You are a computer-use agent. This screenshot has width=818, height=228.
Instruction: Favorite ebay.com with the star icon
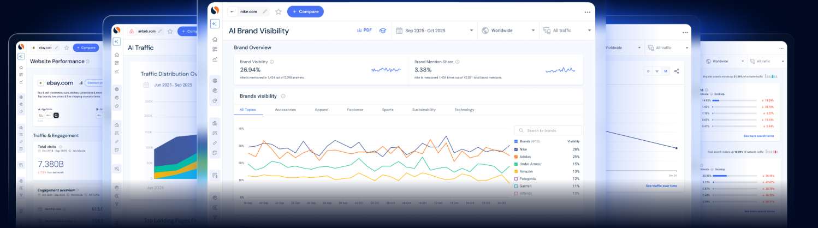coord(67,47)
